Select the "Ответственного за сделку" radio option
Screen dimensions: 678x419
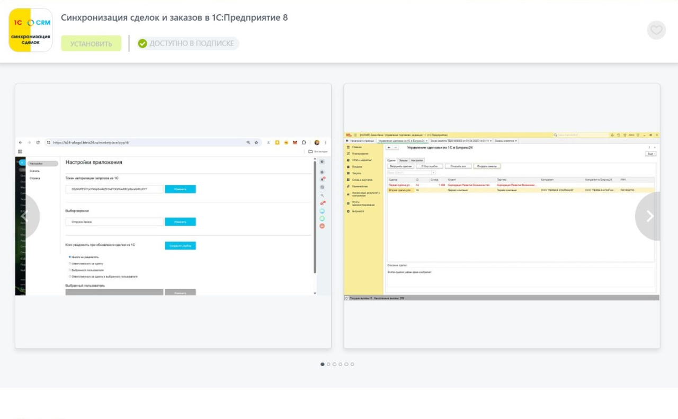point(70,263)
